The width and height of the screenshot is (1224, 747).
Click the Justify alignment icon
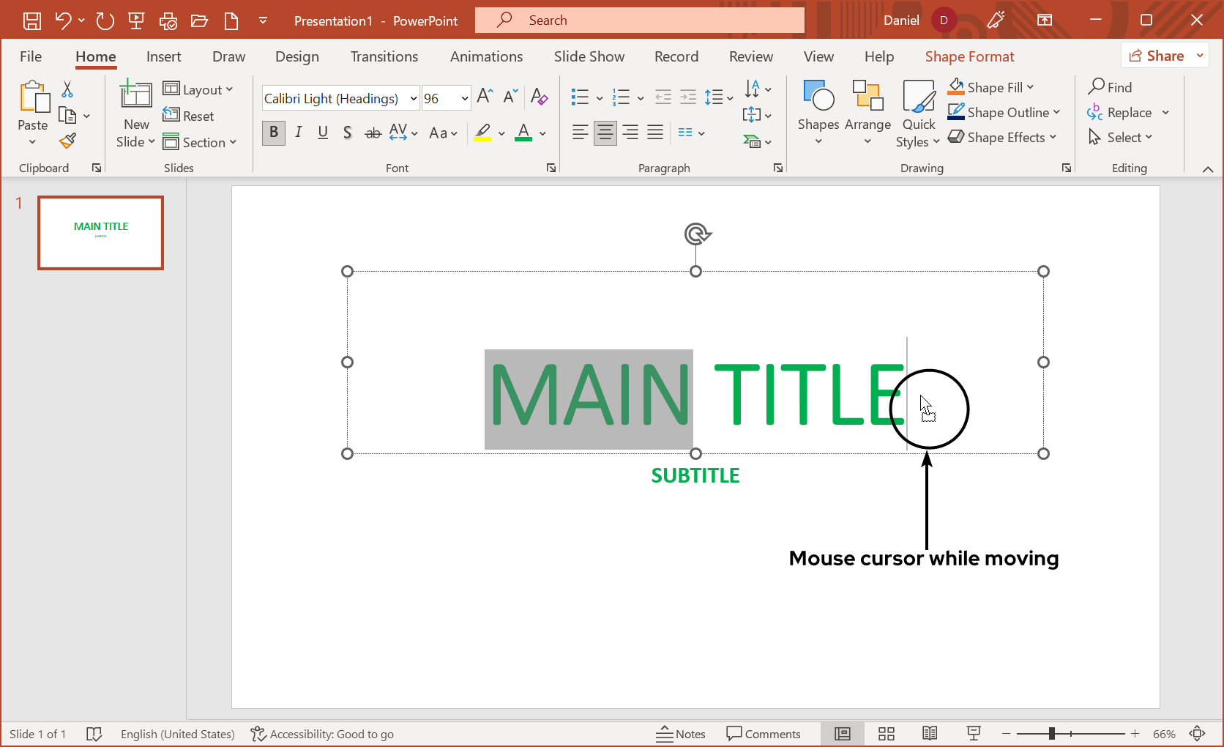coord(655,133)
